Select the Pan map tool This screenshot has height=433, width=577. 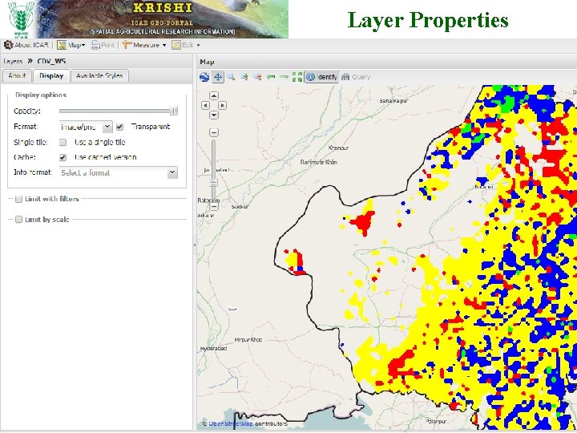click(218, 77)
